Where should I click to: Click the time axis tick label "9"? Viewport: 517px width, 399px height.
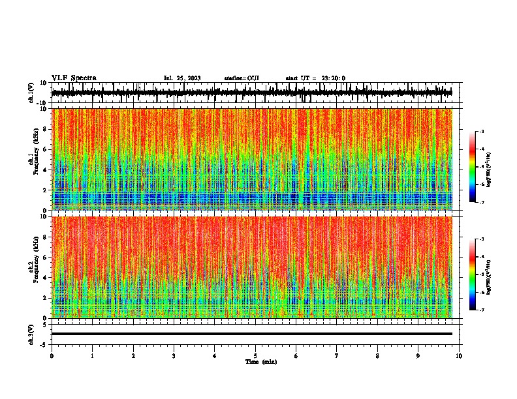(x=418, y=356)
